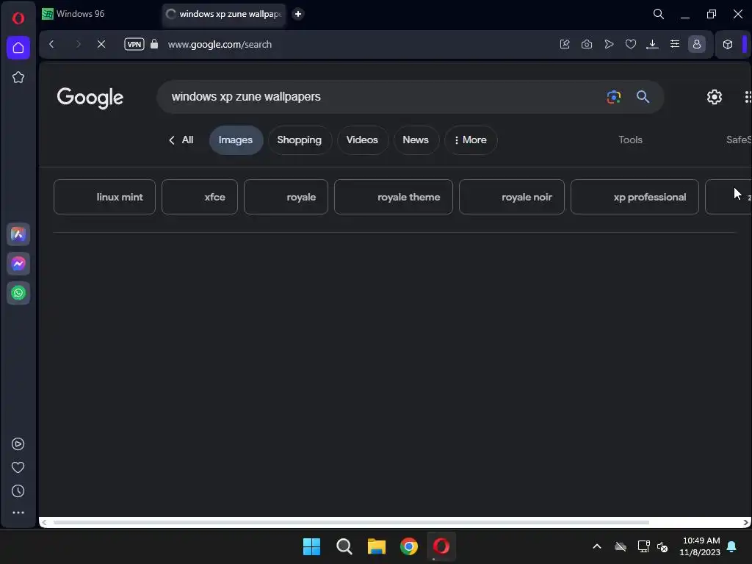Filter by the royale chip
Screen dimensions: 752x564
286,197
